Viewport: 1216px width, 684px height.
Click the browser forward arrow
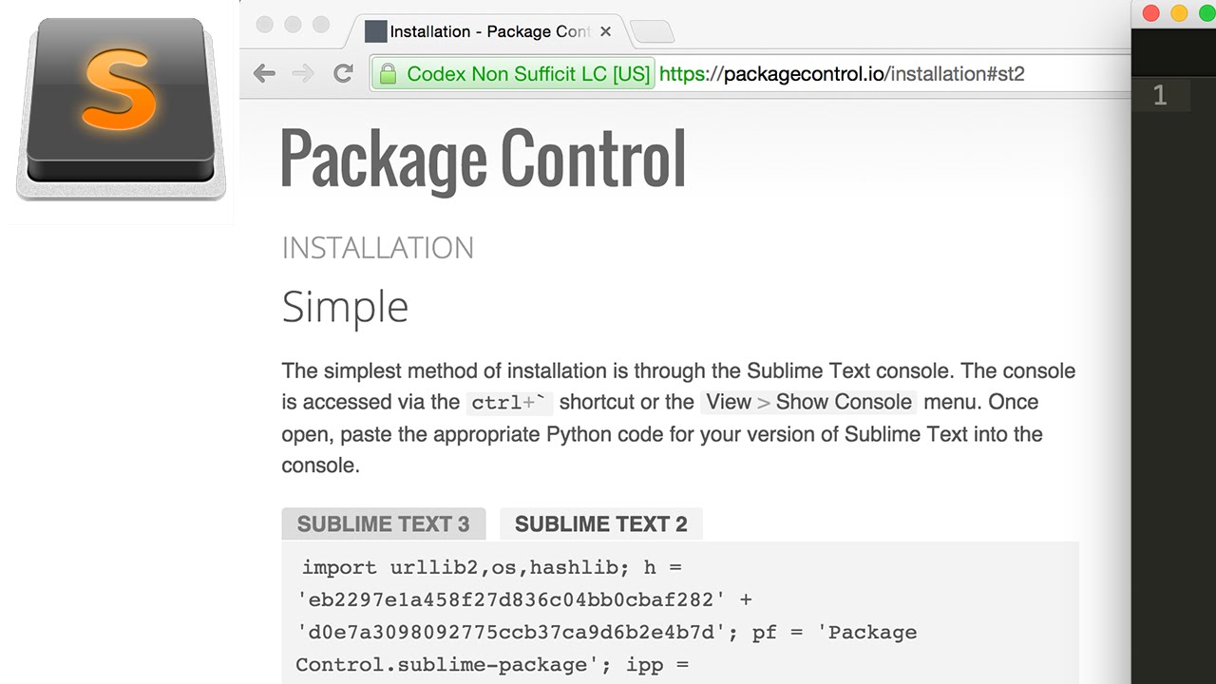pos(303,73)
